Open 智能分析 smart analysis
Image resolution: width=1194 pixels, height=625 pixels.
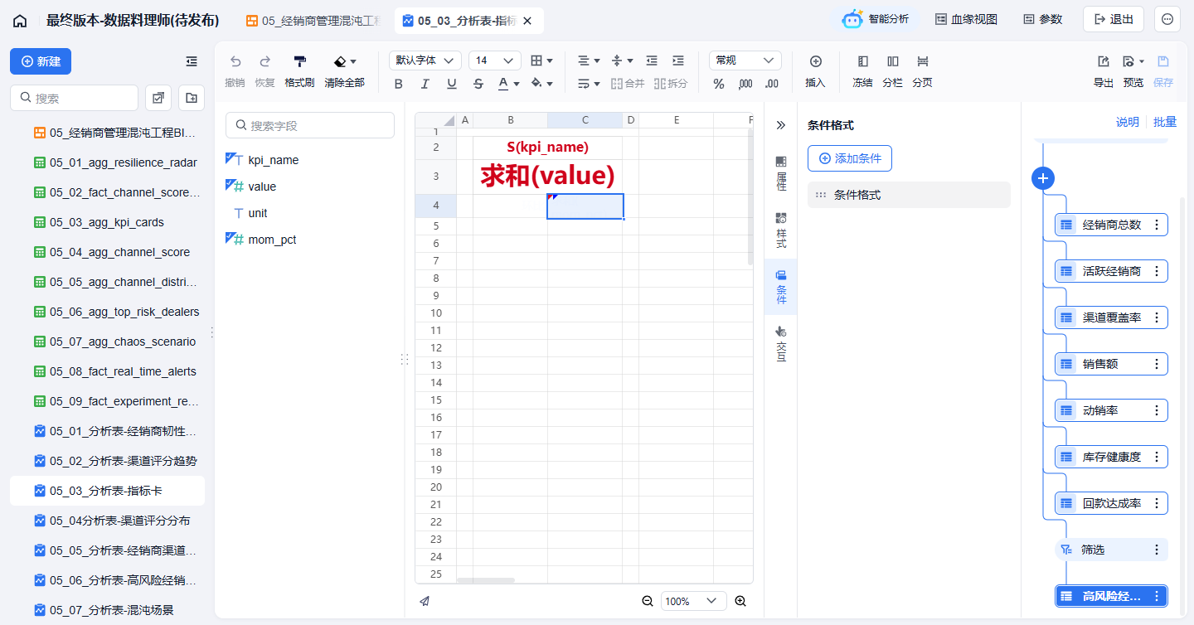[876, 19]
